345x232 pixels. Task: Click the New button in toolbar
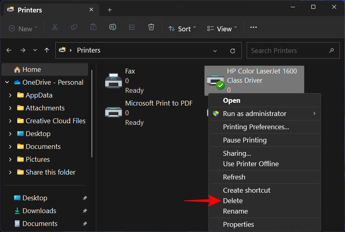point(23,28)
